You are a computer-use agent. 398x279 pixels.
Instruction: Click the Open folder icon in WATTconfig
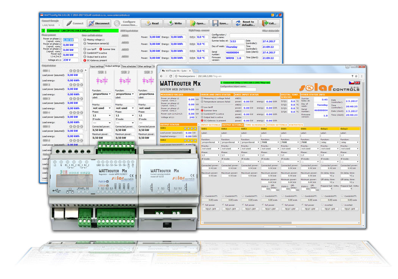(193, 23)
